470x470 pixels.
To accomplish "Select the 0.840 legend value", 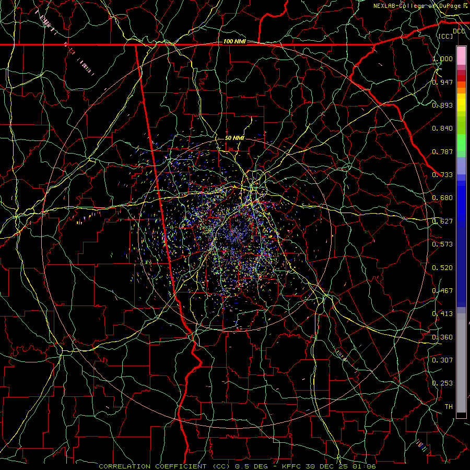I will [442, 128].
